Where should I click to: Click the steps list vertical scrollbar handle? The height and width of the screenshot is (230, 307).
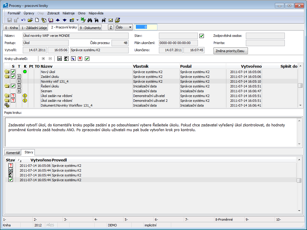click(x=300, y=86)
